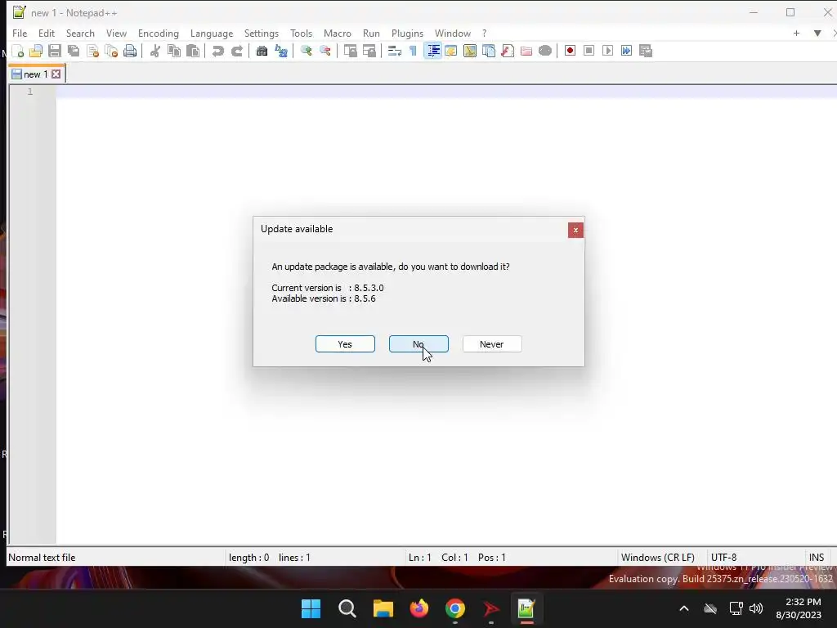Open the Language menu
837x628 pixels.
coord(212,33)
